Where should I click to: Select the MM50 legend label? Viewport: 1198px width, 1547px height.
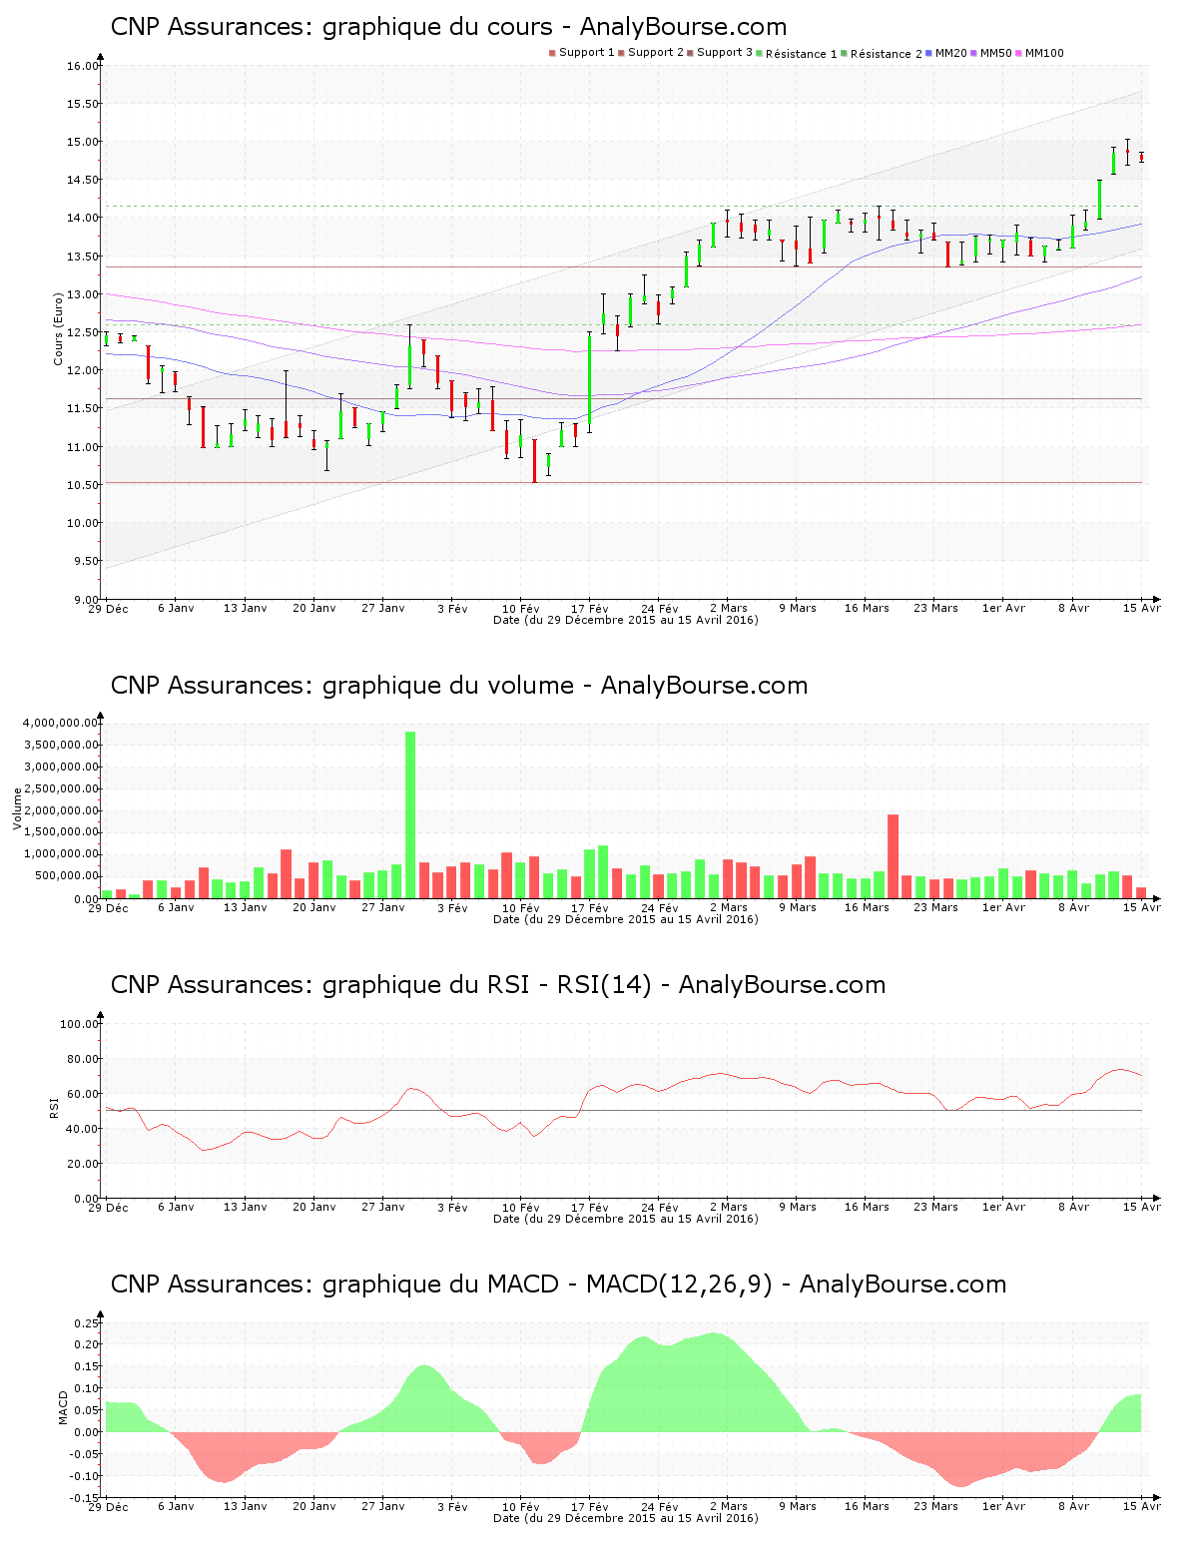tap(996, 53)
